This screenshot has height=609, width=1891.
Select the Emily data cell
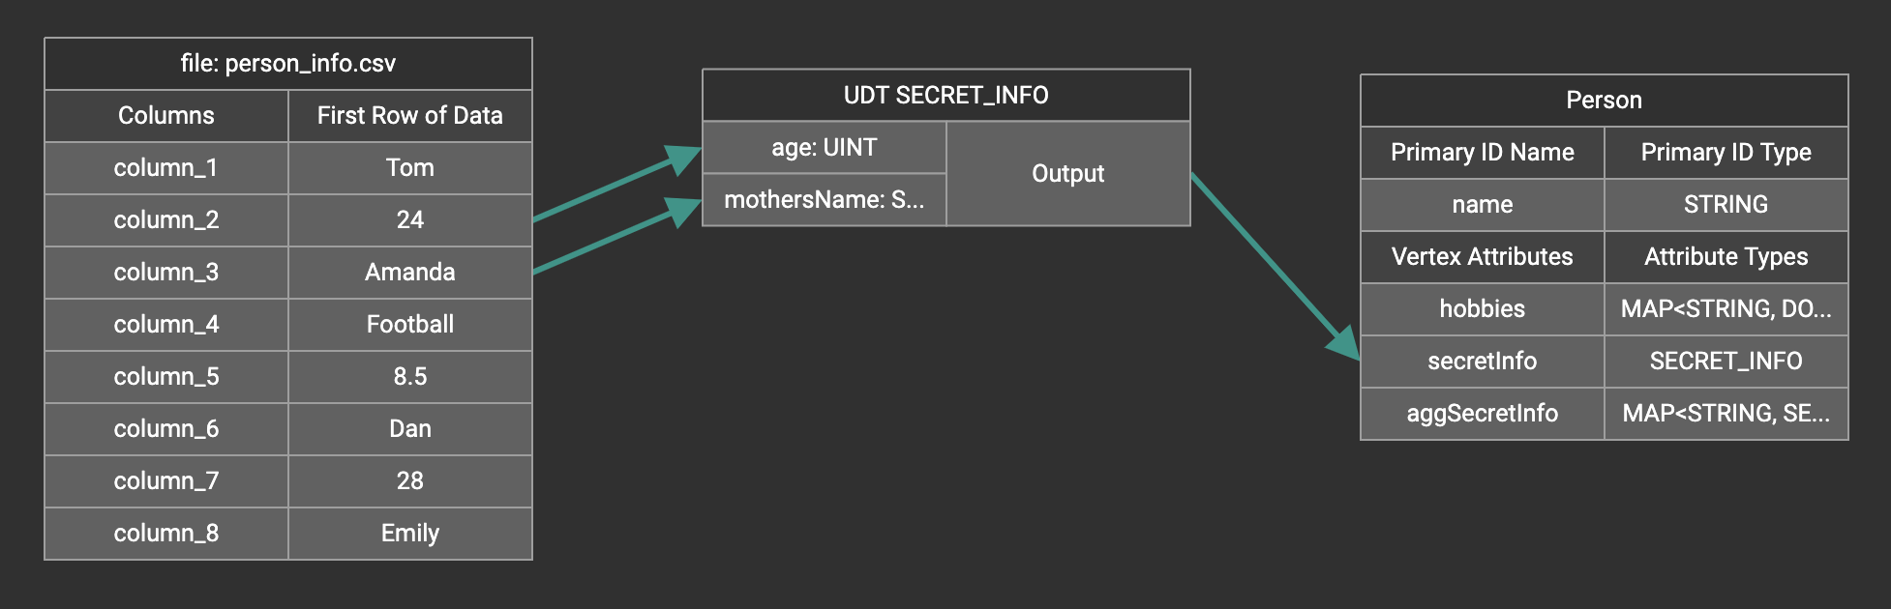[x=409, y=534]
